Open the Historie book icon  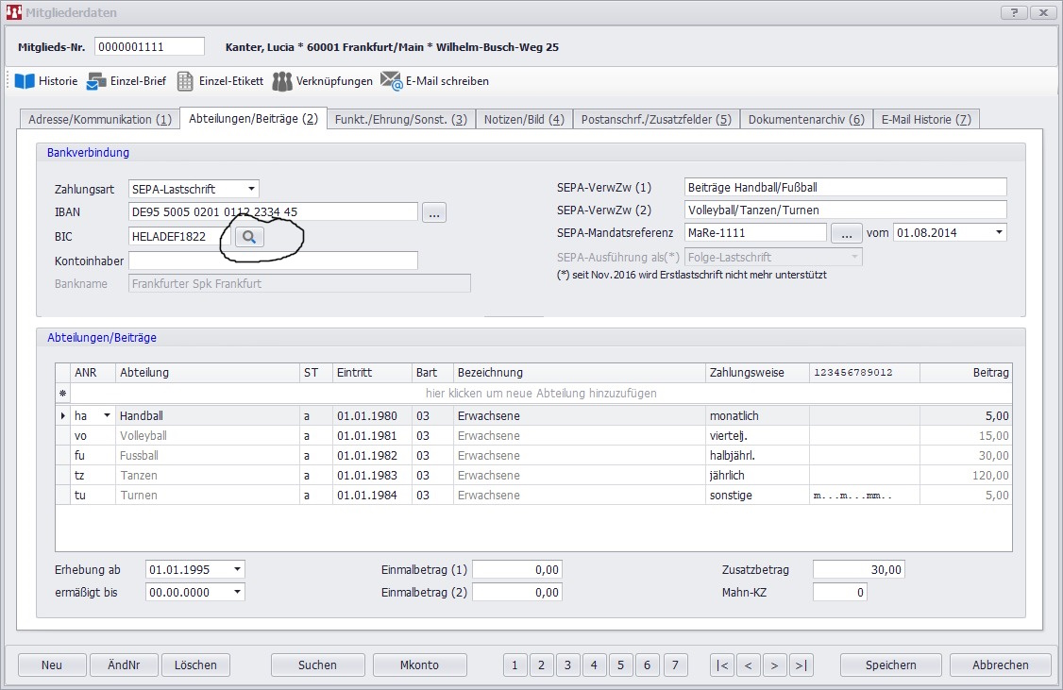tap(25, 81)
